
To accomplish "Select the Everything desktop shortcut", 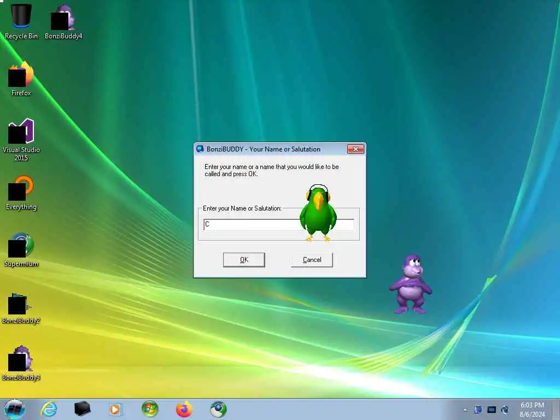I will pyautogui.click(x=21, y=192).
